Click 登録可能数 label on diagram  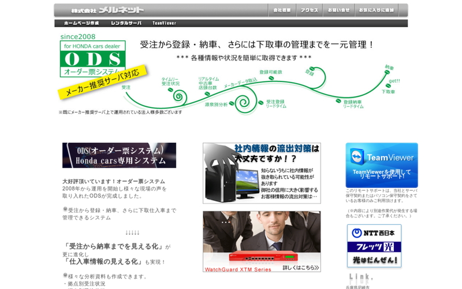270,72
